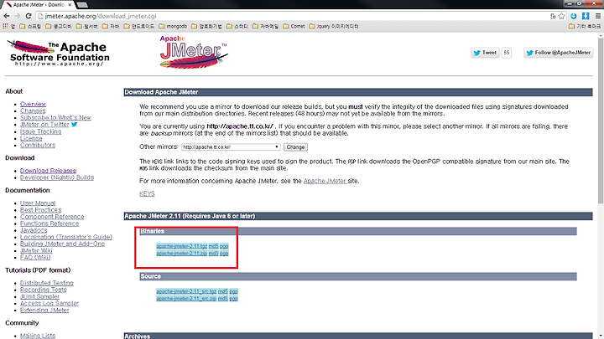Click the browser forward arrow
The image size is (604, 339).
[18, 16]
